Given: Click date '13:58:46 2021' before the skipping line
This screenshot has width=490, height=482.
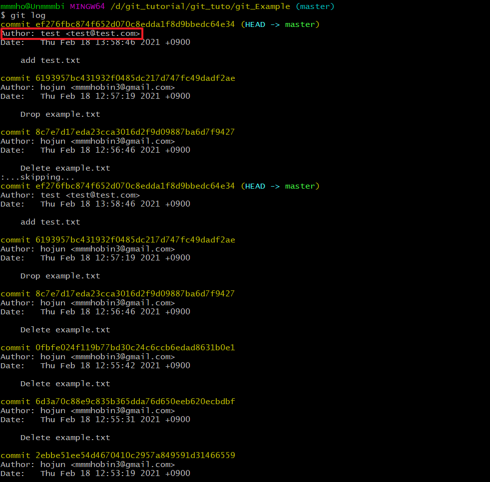Looking at the screenshot, I should click(127, 42).
